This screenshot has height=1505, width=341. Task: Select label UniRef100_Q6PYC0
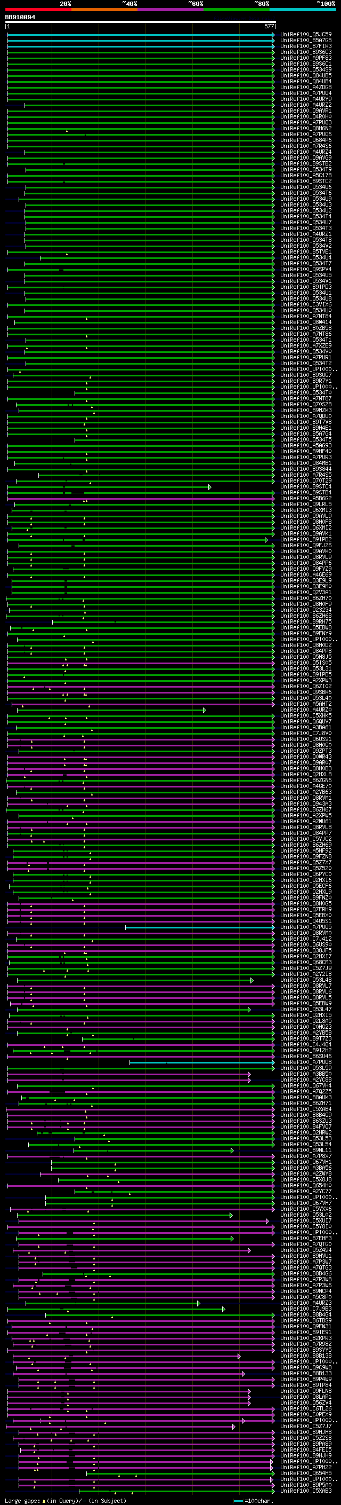coord(306,874)
